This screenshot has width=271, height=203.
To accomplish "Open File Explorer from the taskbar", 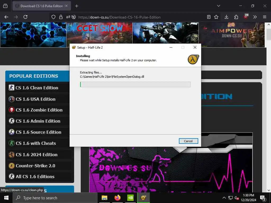I will (104, 198).
